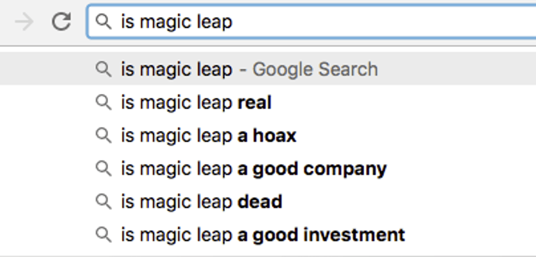Click the search icon beside the 'dead' suggestion

103,202
